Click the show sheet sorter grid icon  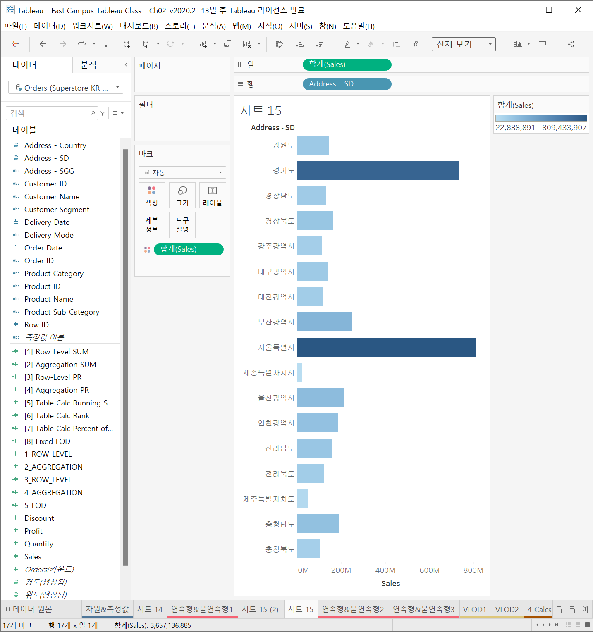pyautogui.click(x=569, y=625)
